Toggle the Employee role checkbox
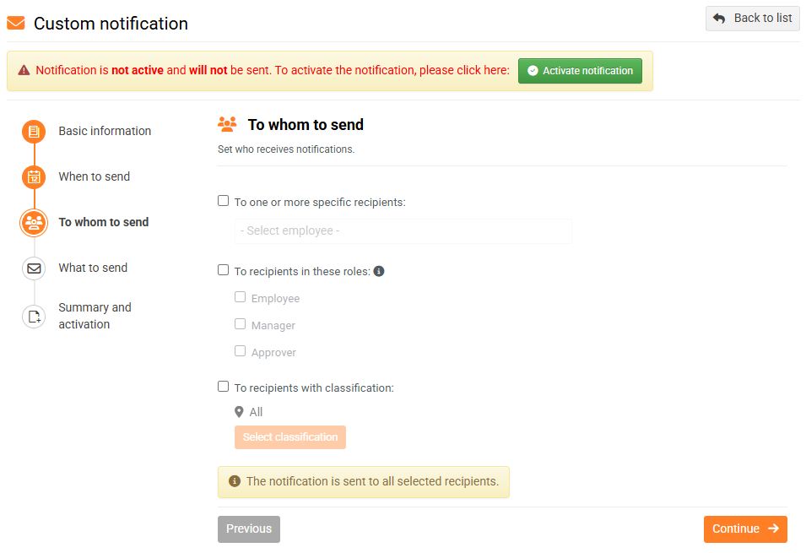The height and width of the screenshot is (553, 806). click(241, 297)
